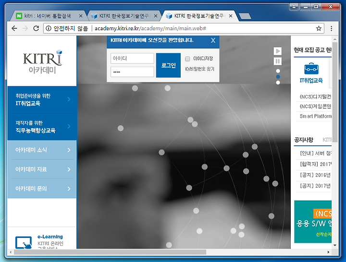This screenshot has height=262, width=346.
Task: Click the address bar URL
Action: (150, 28)
